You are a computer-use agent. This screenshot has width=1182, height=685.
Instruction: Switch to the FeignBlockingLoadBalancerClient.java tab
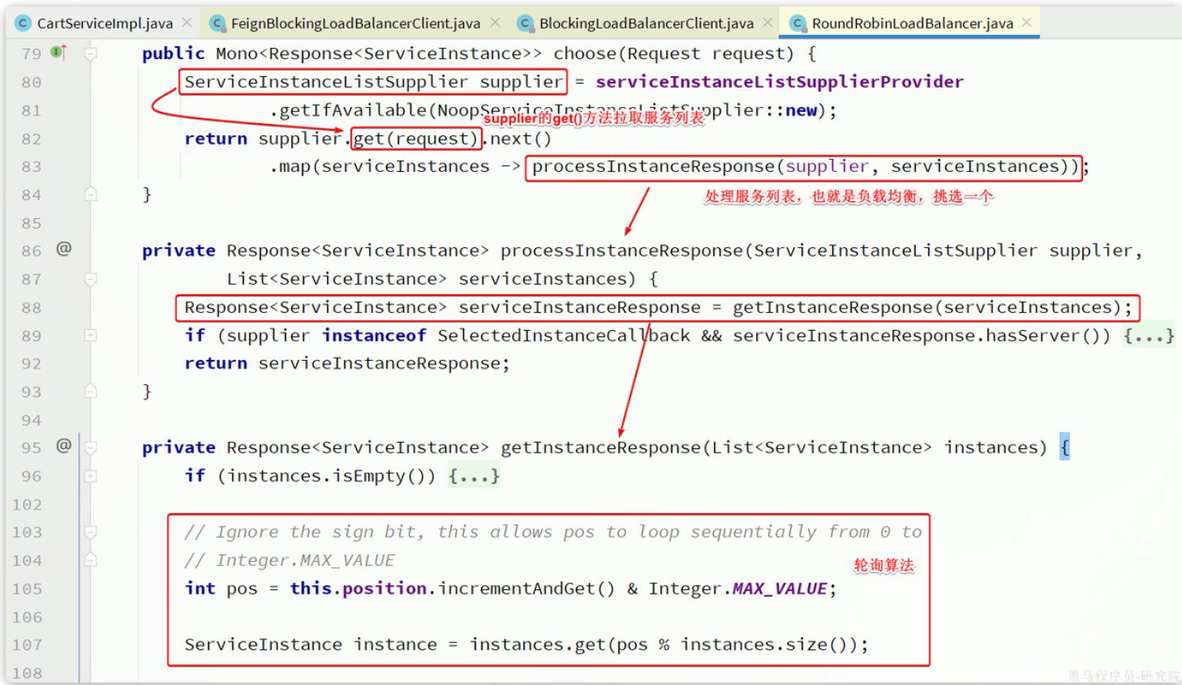click(355, 24)
